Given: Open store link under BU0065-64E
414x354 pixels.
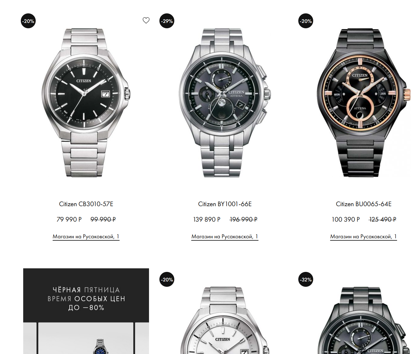Looking at the screenshot, I should click(363, 237).
